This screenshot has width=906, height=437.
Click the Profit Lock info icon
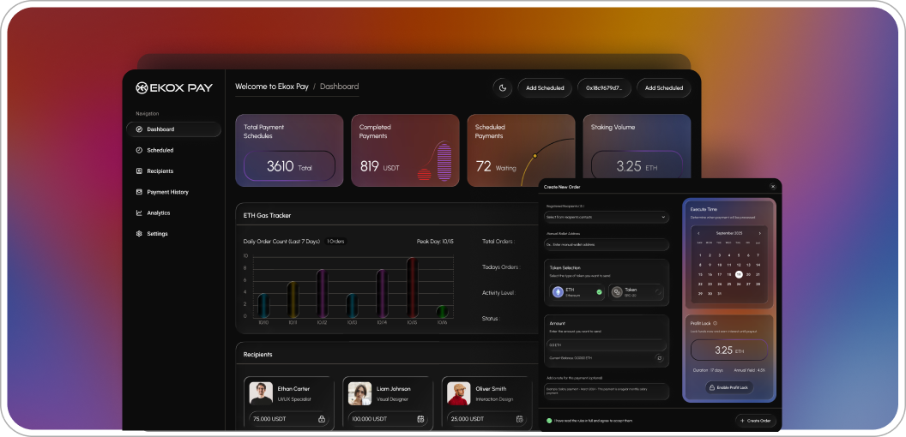pos(716,323)
